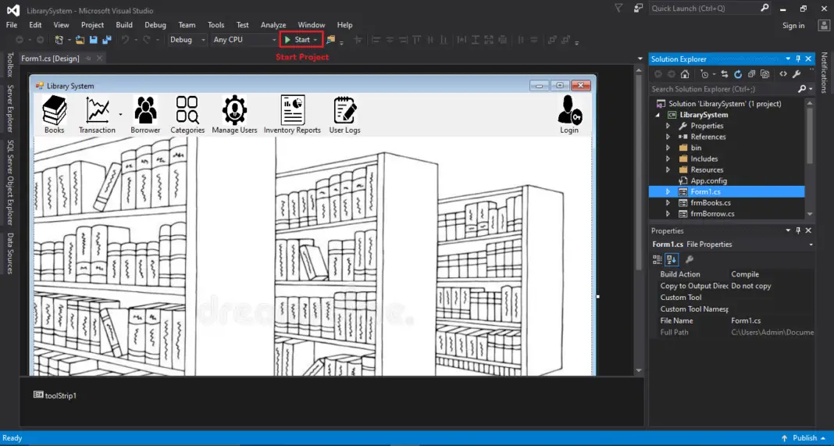Switch to the Form1.cs [Design] tab
The height and width of the screenshot is (446, 834).
[50, 59]
